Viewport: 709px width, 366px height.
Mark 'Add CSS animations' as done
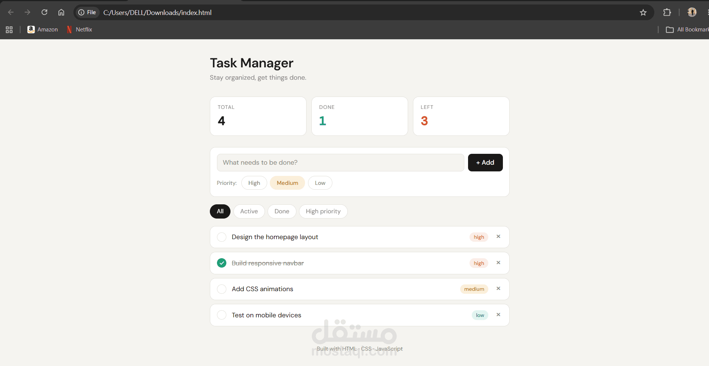[x=222, y=289]
